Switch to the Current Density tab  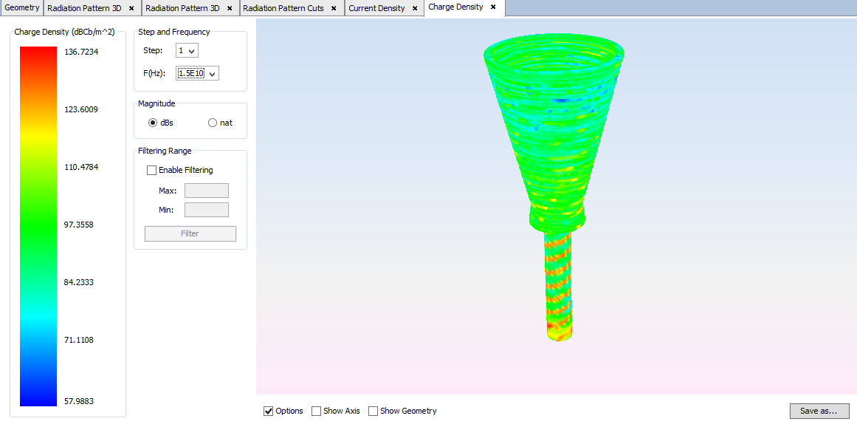pyautogui.click(x=376, y=9)
